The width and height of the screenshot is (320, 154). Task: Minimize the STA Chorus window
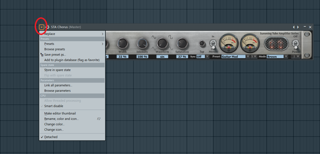click(305, 26)
